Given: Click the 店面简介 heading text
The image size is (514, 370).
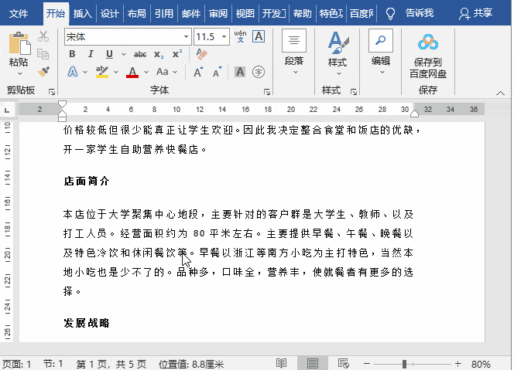Looking at the screenshot, I should click(x=87, y=181).
